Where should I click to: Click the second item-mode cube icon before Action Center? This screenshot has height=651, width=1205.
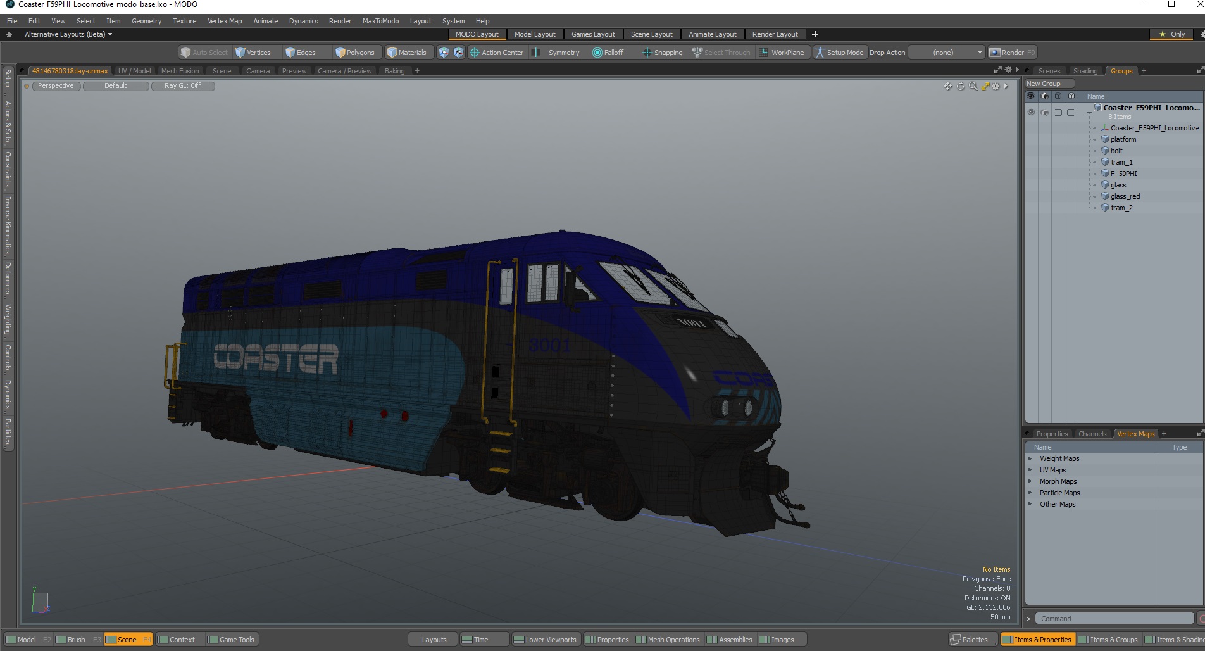(x=458, y=53)
